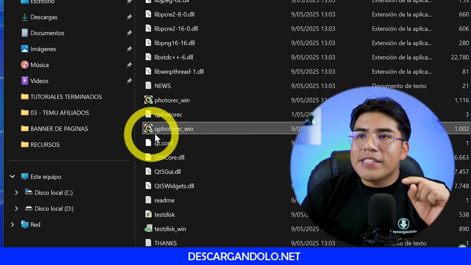The height and width of the screenshot is (265, 471).
Task: Expand Disco local (D:) drive
Action: click(x=16, y=209)
